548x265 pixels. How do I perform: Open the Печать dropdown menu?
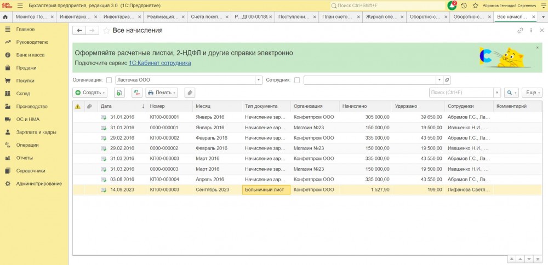tap(161, 93)
